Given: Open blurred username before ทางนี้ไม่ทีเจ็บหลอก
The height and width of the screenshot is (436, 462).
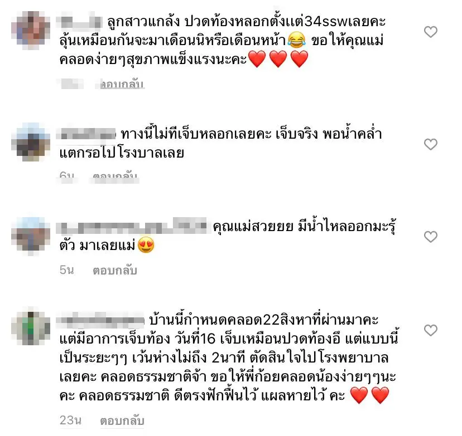Looking at the screenshot, I should [86, 134].
